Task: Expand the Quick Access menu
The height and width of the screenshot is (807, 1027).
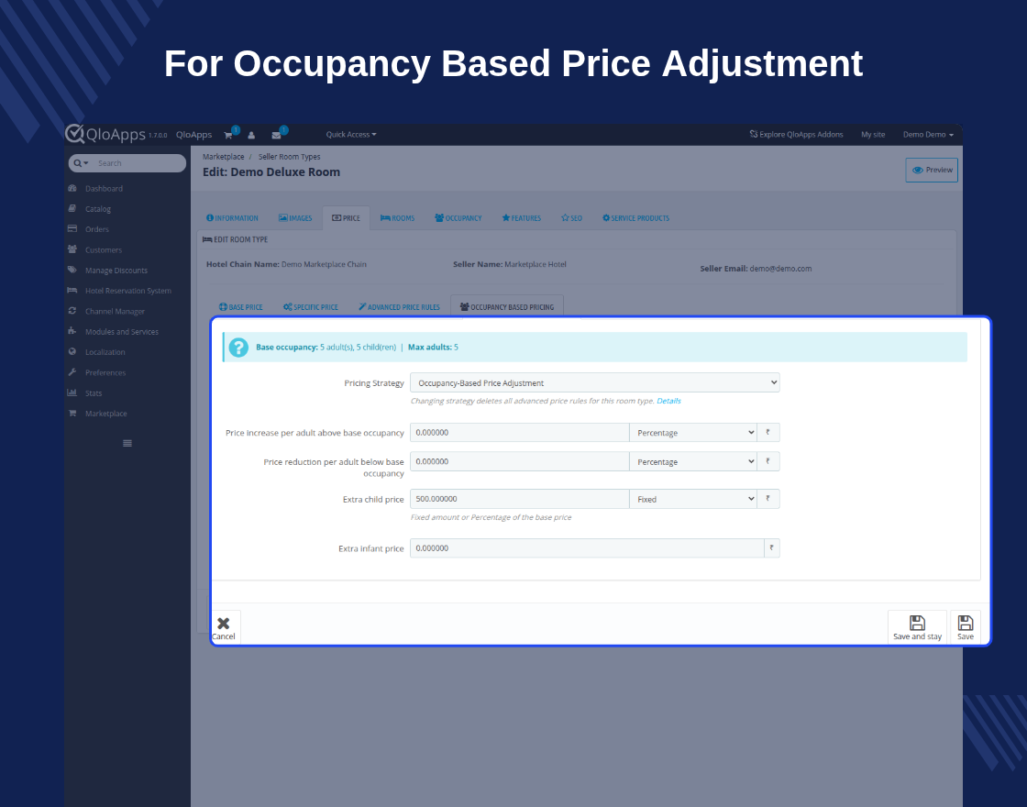Action: click(351, 134)
